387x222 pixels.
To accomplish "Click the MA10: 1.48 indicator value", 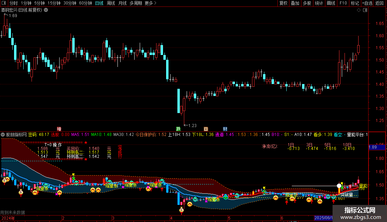I will pos(101,135).
